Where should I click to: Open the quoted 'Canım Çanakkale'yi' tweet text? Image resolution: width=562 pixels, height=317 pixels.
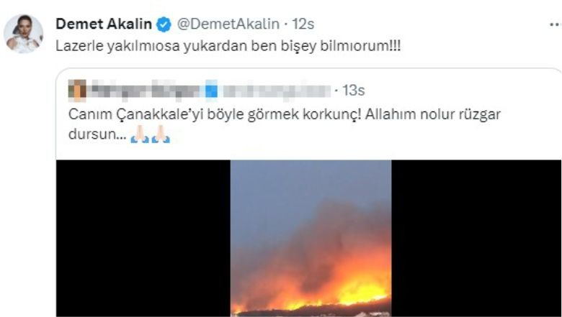(x=284, y=125)
